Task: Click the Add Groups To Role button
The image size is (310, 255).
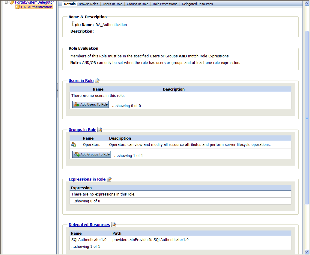Action: [91, 154]
